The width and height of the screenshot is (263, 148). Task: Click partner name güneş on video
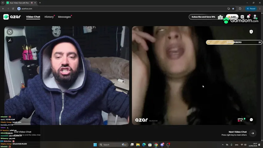coord(240,119)
